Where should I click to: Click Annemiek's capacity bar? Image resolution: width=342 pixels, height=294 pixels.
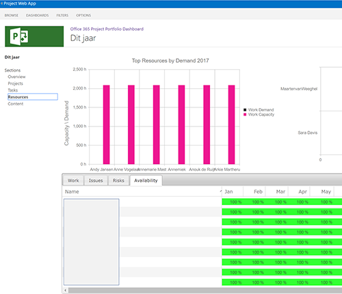tap(181, 124)
